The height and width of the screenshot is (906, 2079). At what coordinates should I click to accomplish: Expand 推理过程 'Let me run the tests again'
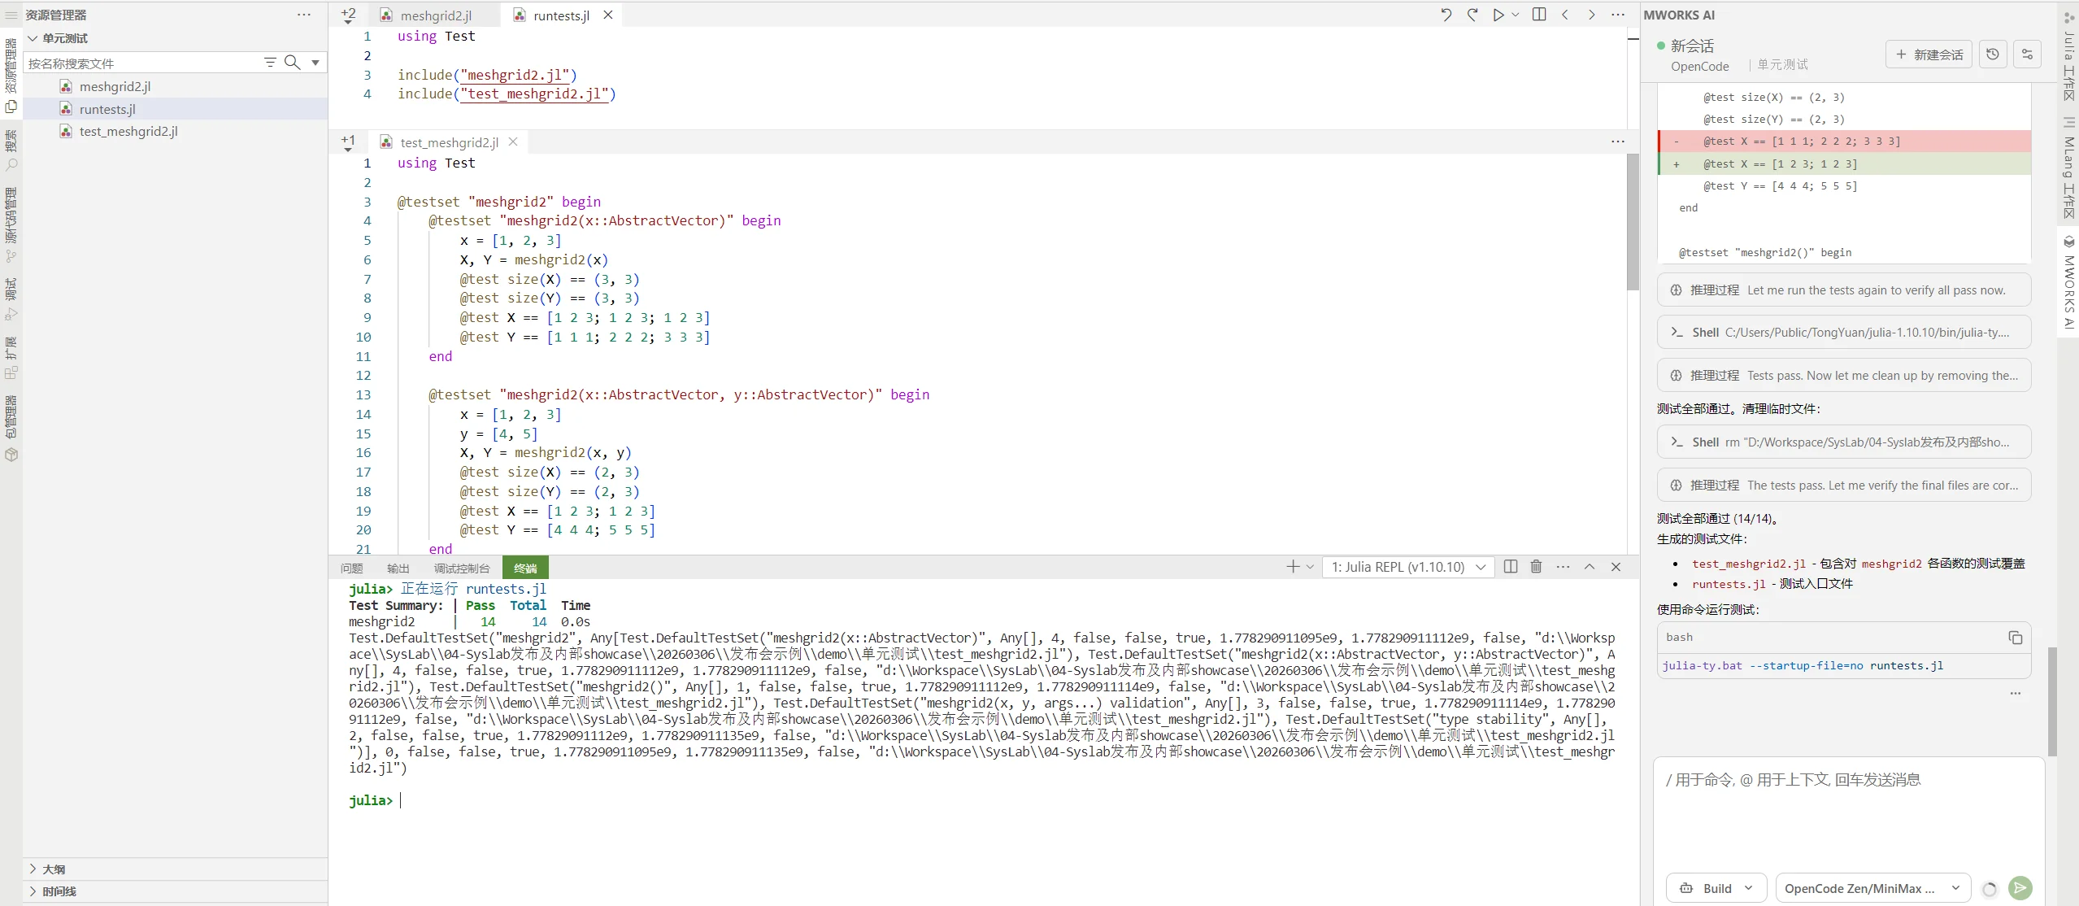(1843, 290)
